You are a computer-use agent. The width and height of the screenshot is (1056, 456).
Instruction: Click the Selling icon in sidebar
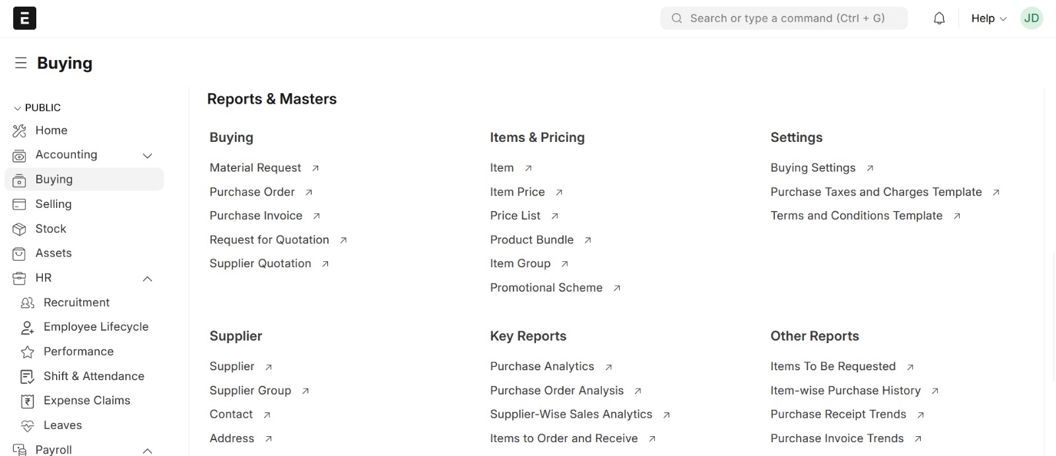pyautogui.click(x=19, y=205)
